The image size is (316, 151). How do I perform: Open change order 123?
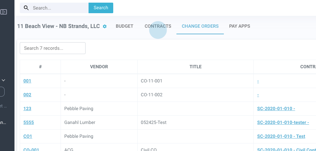[x=27, y=108]
